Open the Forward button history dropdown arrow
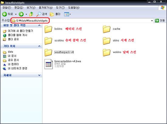This screenshot has width=167, height=124. click(26, 14)
